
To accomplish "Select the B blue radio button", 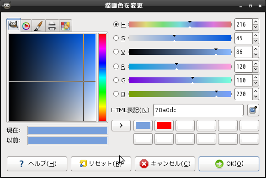I will click(x=116, y=94).
